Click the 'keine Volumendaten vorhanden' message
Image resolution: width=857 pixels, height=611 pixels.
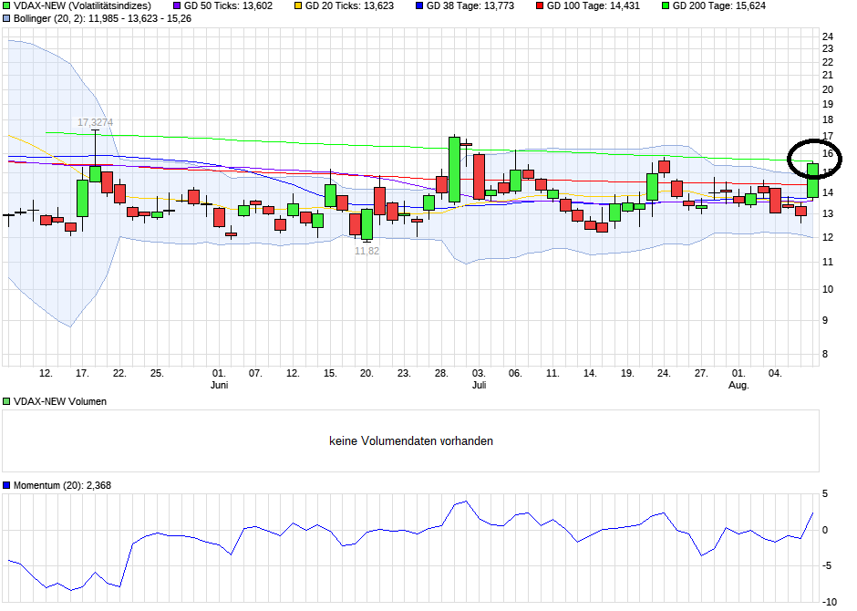tap(411, 441)
